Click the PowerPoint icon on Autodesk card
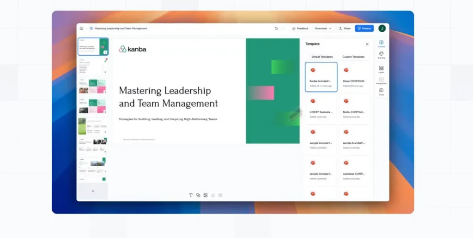 (346, 163)
